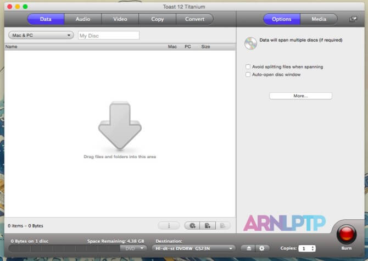Switch to the Convert tab
The width and height of the screenshot is (368, 261).
pos(195,19)
